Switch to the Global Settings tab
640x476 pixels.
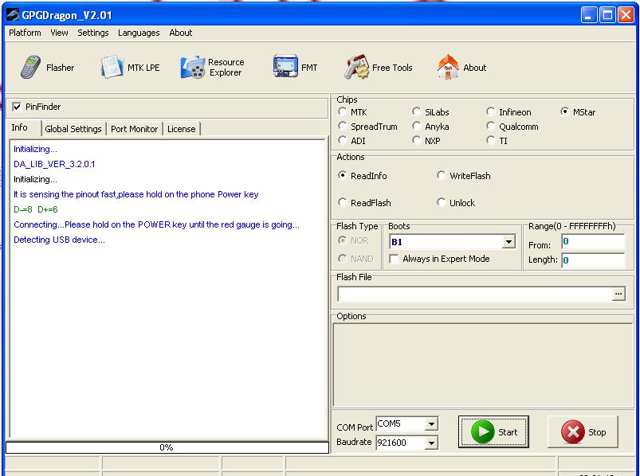(x=73, y=129)
